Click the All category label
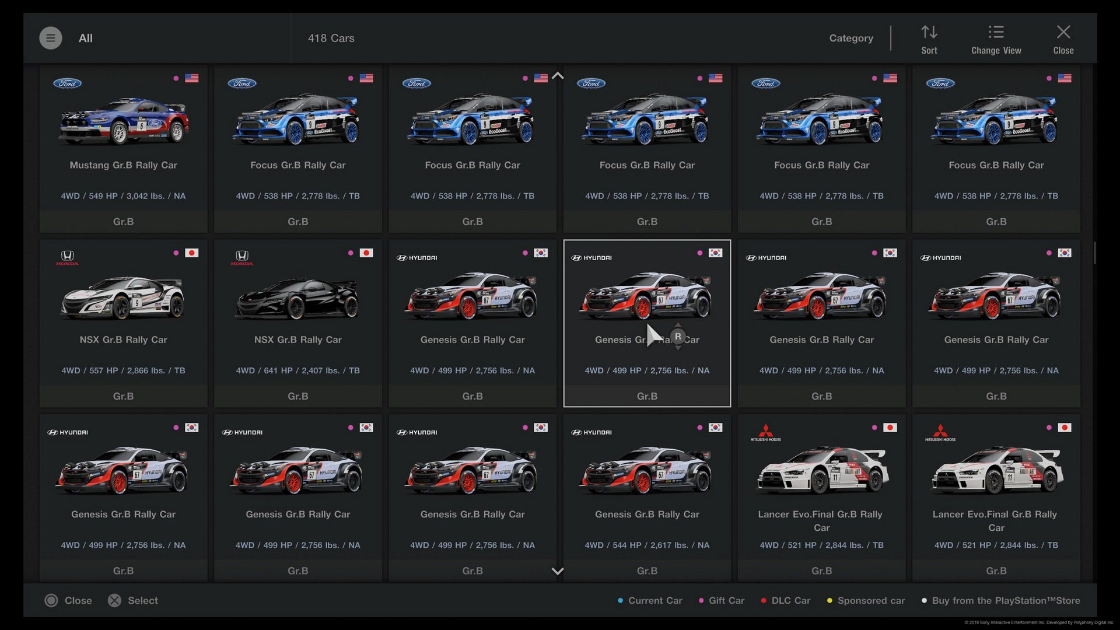Viewport: 1120px width, 630px height. 86,38
